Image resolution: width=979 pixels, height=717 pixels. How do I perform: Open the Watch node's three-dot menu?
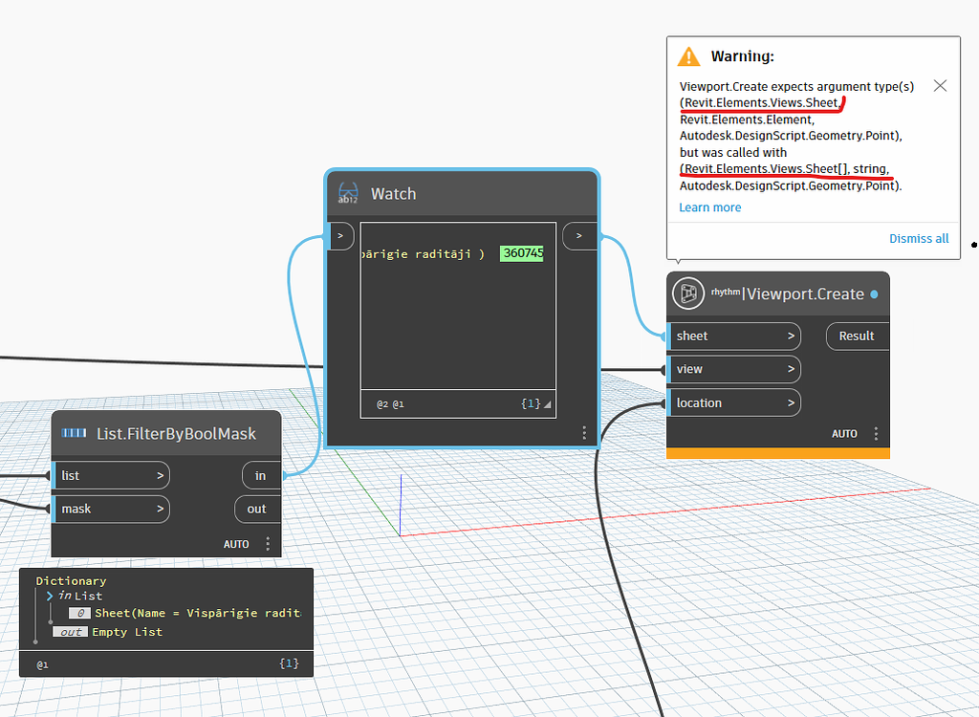tap(584, 432)
